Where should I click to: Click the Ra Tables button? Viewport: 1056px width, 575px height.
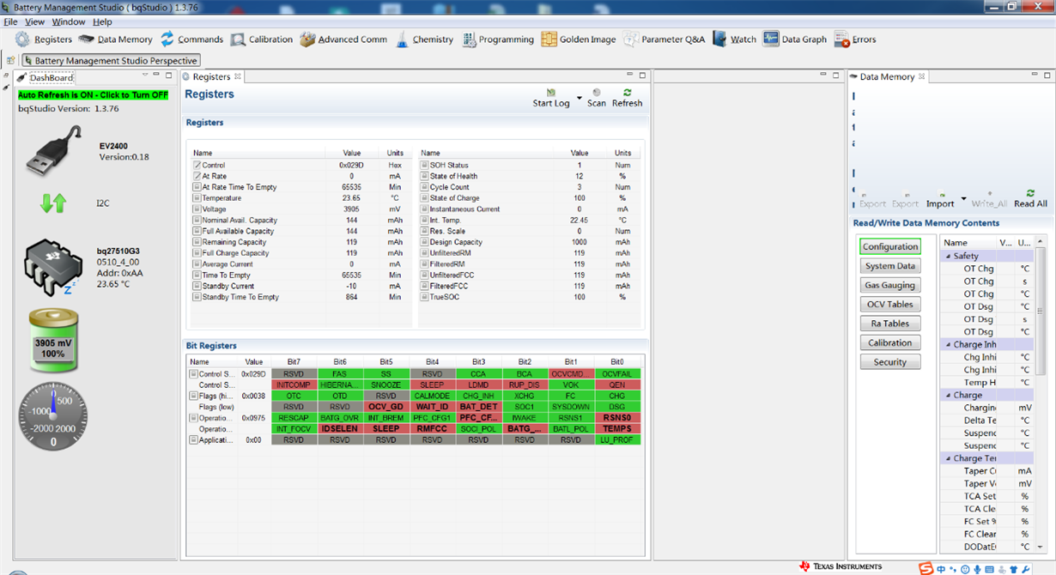click(x=890, y=324)
